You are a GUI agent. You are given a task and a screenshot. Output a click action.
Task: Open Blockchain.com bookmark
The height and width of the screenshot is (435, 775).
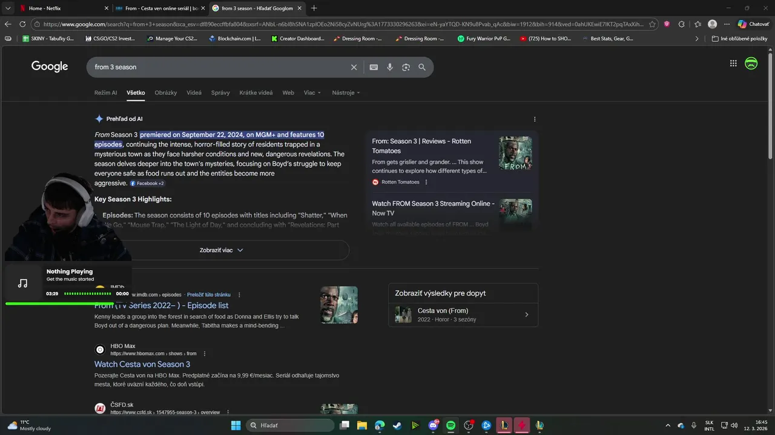[x=234, y=39]
